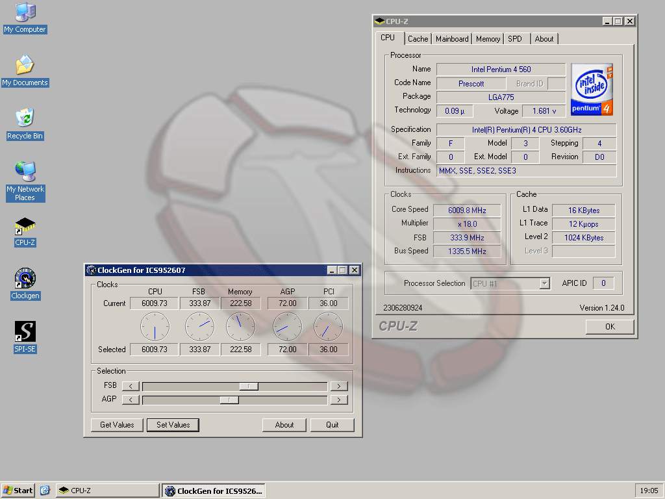Select the My Network Places icon
The image size is (665, 499).
(25, 181)
